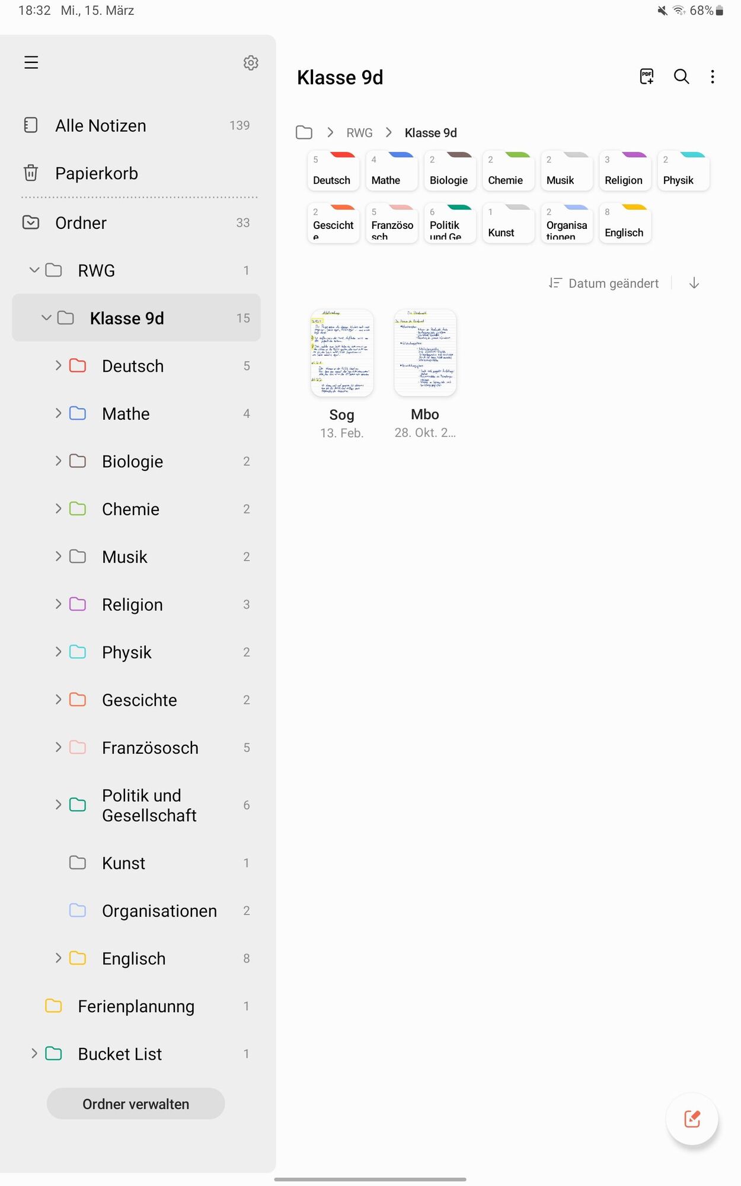Tap the root folder breadcrumb icon
Screen dimensions: 741x1186
[304, 133]
